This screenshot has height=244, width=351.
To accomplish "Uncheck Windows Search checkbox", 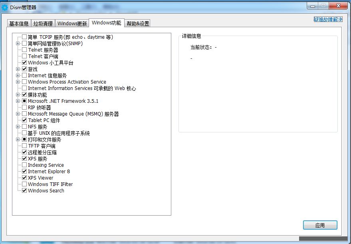I will (24, 190).
